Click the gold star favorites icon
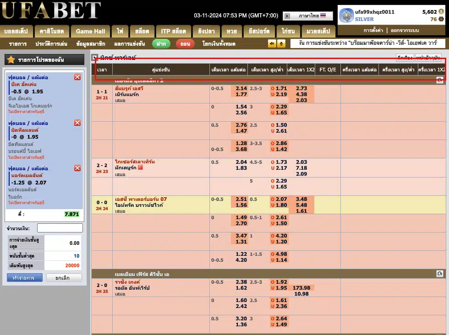The width and height of the screenshot is (449, 335). pos(11,60)
